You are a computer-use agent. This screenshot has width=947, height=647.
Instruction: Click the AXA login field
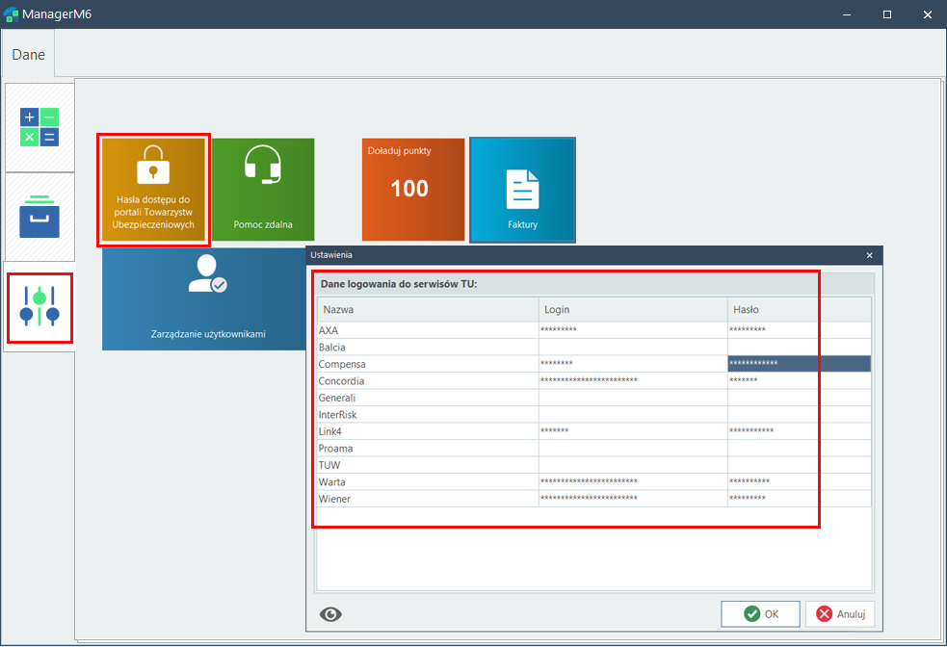633,330
